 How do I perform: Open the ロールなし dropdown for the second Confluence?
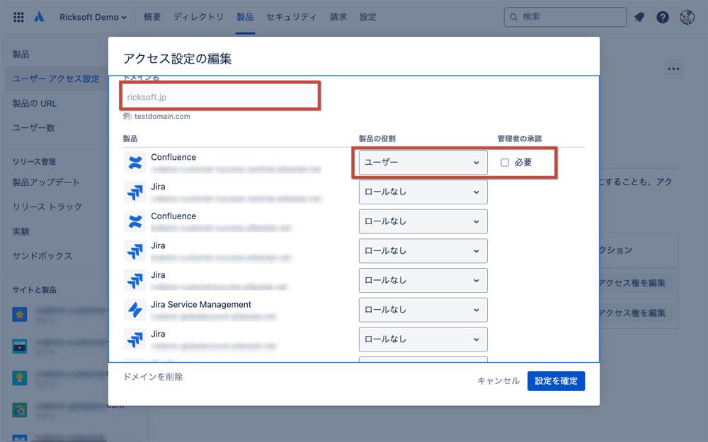pos(423,221)
